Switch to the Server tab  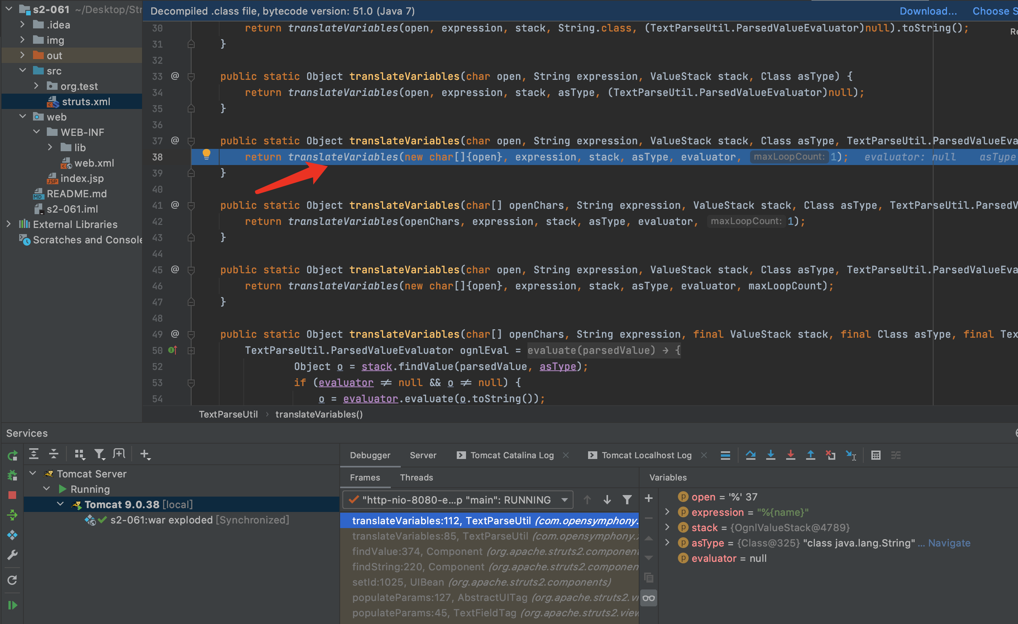tap(423, 455)
